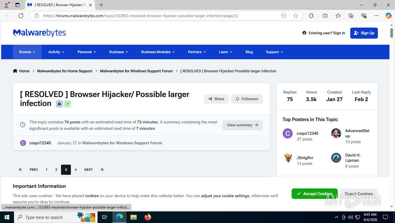The image size is (395, 223).
Task: Open AdvancedSetup top poster avatar
Action: pyautogui.click(x=336, y=133)
